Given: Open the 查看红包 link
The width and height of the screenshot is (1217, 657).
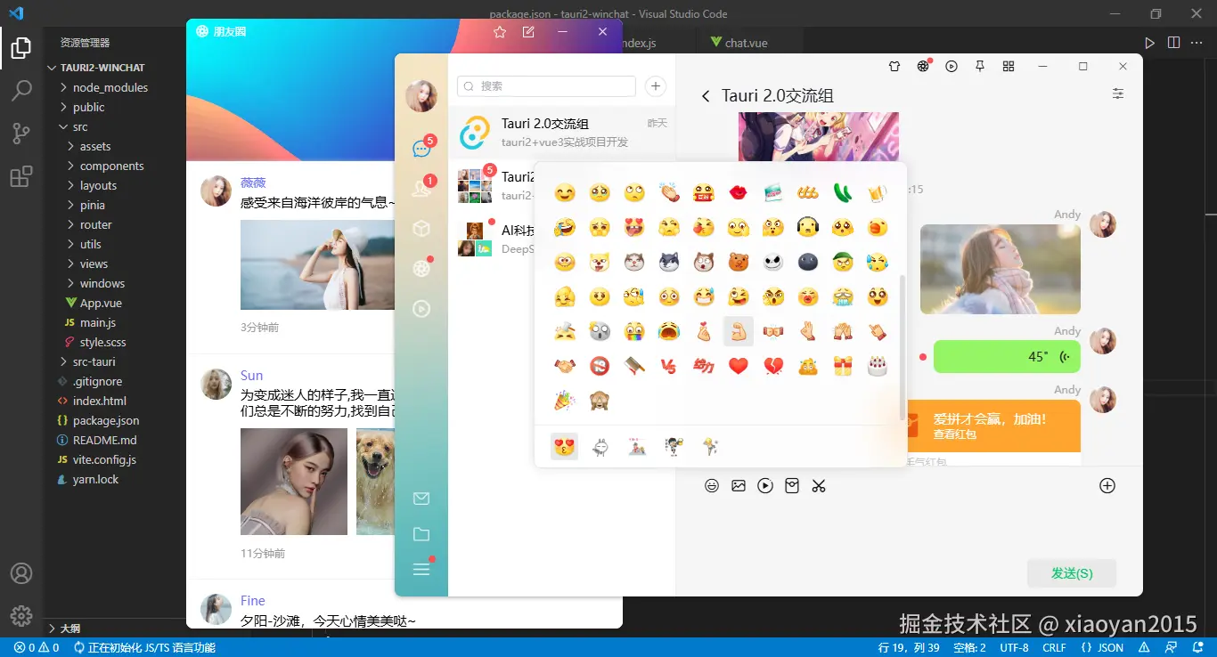Looking at the screenshot, I should point(955,434).
